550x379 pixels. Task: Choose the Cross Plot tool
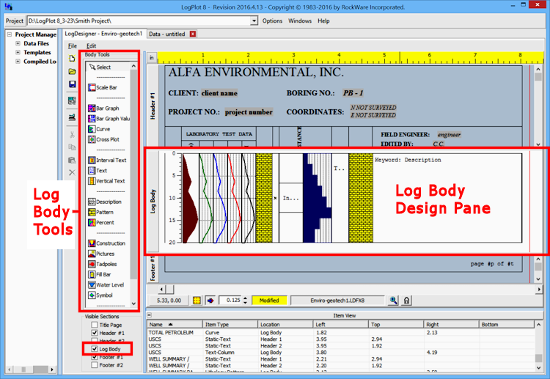[x=107, y=139]
